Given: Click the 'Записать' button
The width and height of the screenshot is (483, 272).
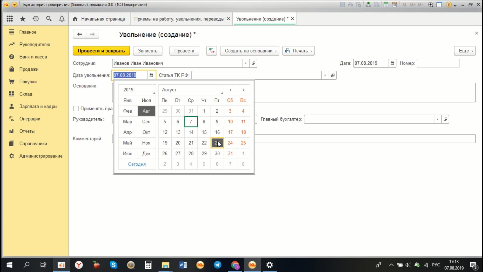Looking at the screenshot, I should click(148, 50).
